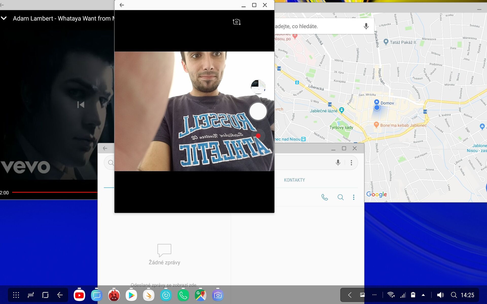Launch YouTube from the taskbar
The height and width of the screenshot is (304, 487).
pyautogui.click(x=79, y=295)
